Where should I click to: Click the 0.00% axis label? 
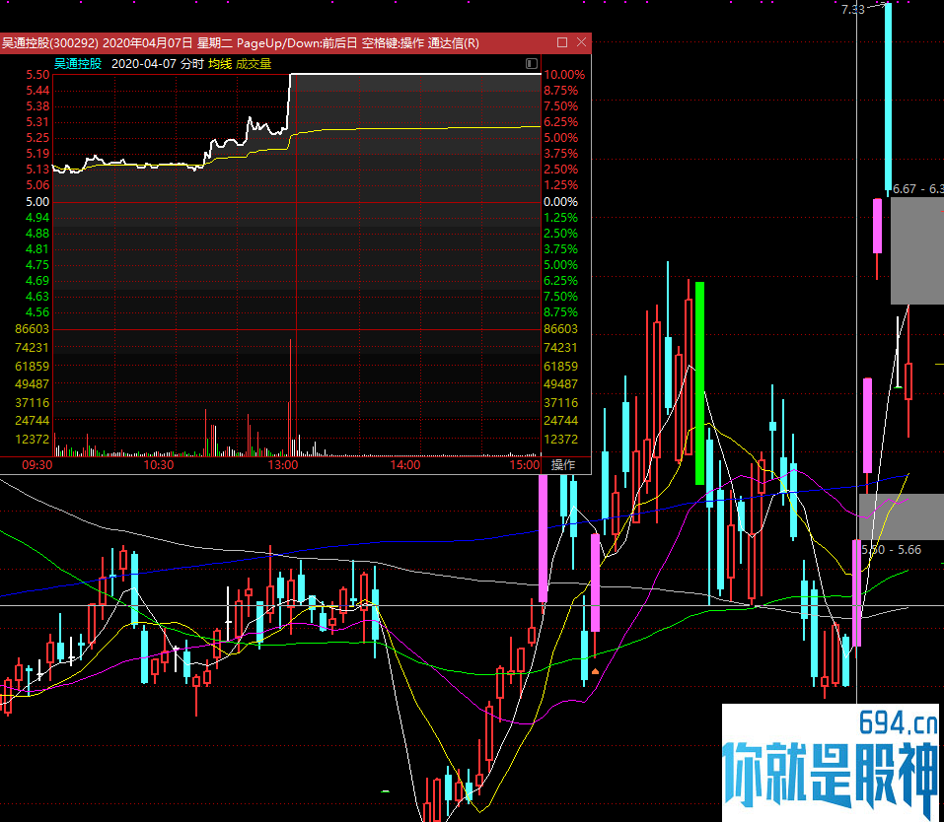(x=560, y=202)
